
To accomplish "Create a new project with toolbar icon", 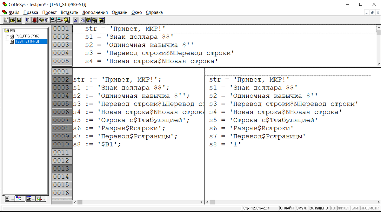I will click(x=6, y=20).
